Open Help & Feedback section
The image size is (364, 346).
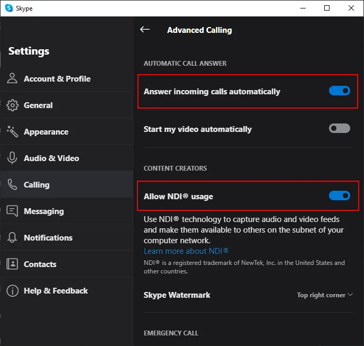click(67, 290)
